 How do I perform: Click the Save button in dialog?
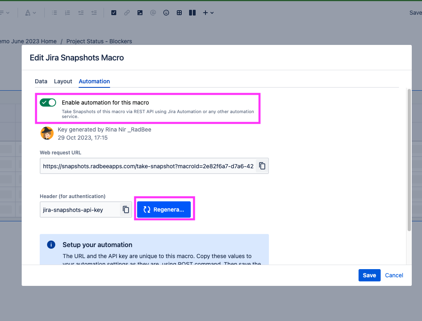(369, 275)
